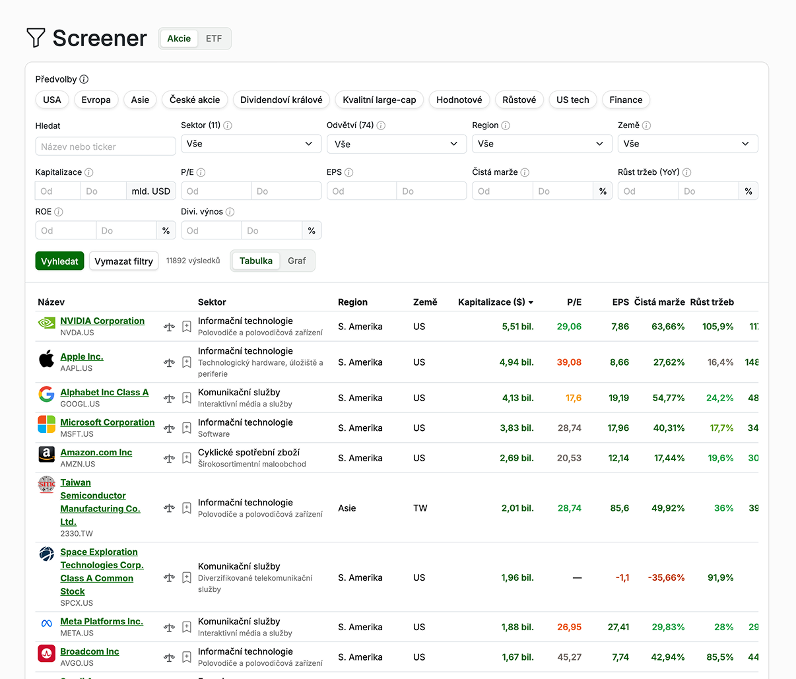Click the green Vyhledat button
This screenshot has height=679, width=796.
tap(60, 261)
